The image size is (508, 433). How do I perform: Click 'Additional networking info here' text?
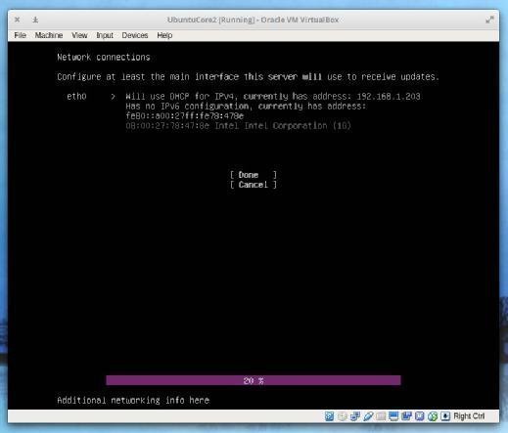pyautogui.click(x=133, y=400)
